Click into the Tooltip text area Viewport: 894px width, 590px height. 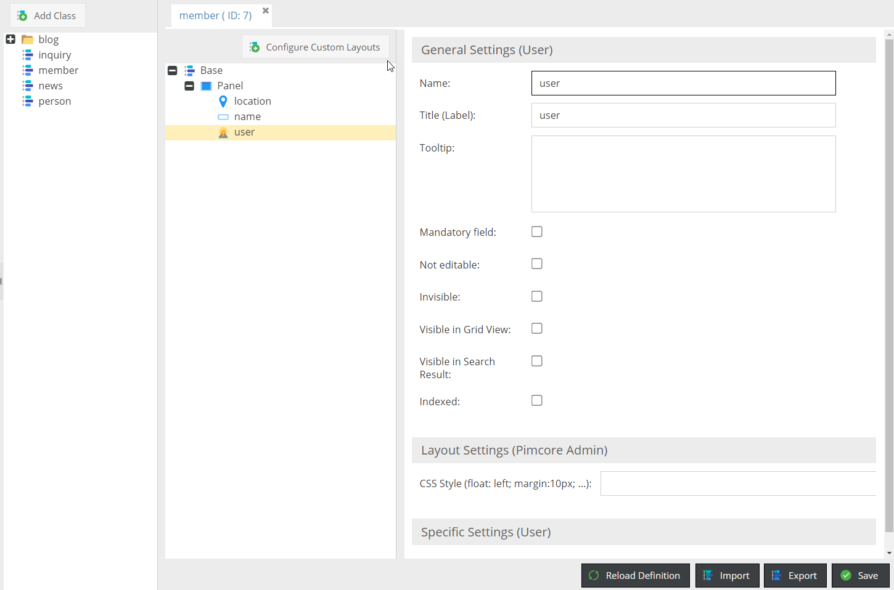pyautogui.click(x=683, y=174)
